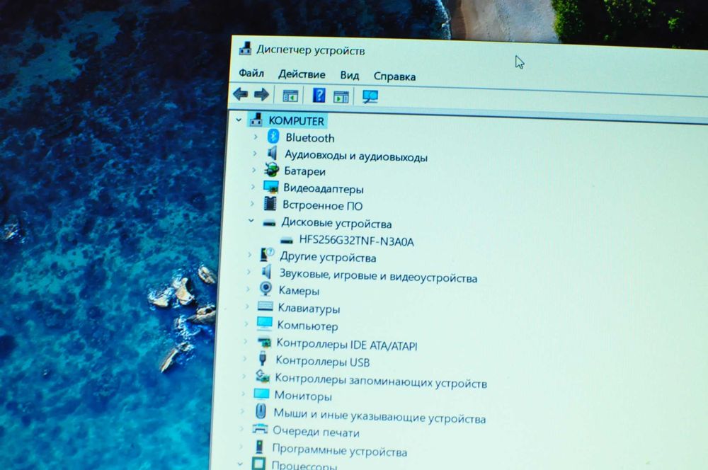The height and width of the screenshot is (470, 708).
Task: Click the Диспетчер устройств window title
Action: click(311, 50)
